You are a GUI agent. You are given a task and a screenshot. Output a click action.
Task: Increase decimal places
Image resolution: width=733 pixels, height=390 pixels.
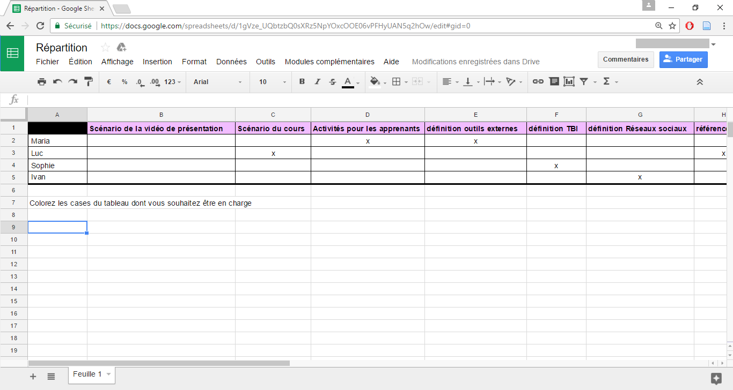(x=155, y=82)
